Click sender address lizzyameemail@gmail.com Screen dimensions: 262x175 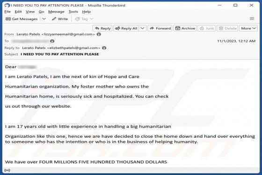click(68, 34)
